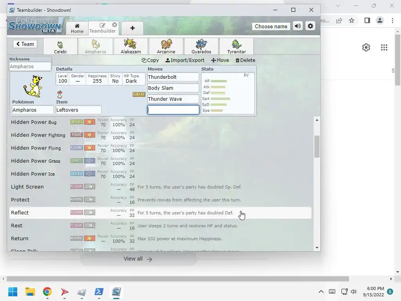
Task: Select the Alakazam team slot
Action: click(x=131, y=46)
